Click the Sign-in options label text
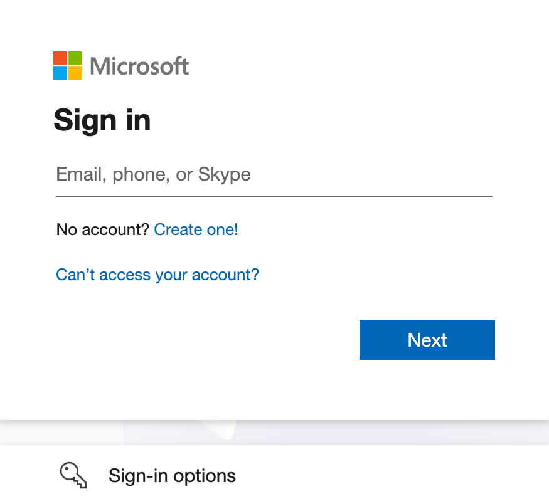This screenshot has width=549, height=504. tap(172, 475)
